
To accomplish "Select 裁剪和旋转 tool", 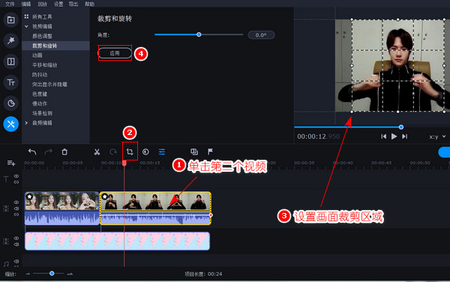I will click(x=44, y=46).
